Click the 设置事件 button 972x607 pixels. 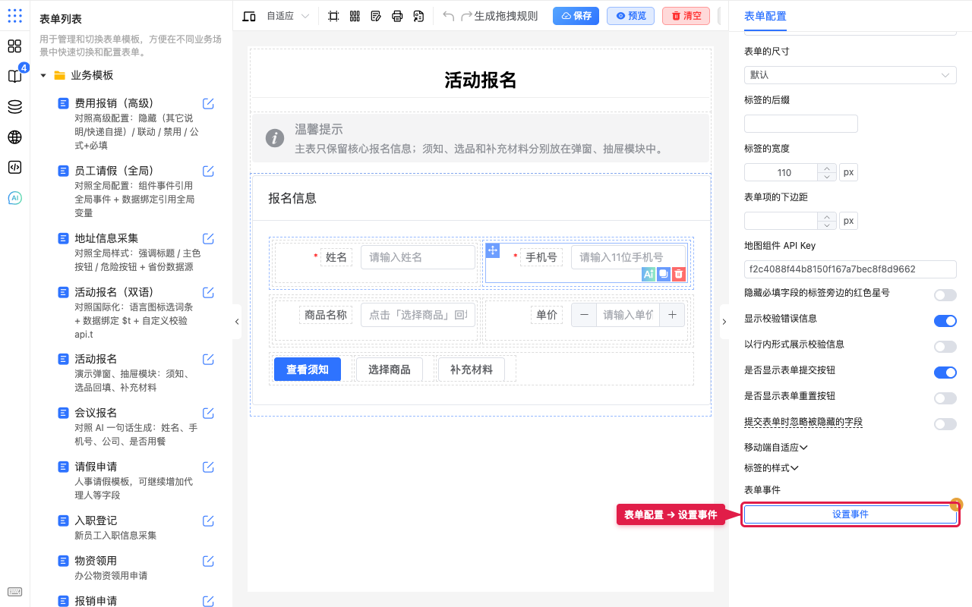pyautogui.click(x=850, y=514)
